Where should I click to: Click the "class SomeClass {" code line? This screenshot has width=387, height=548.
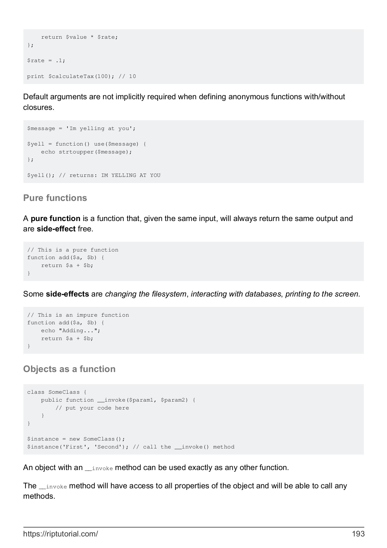[57, 392]
